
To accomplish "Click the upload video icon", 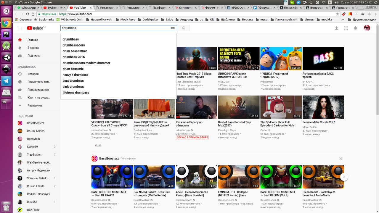I will click(336, 28).
